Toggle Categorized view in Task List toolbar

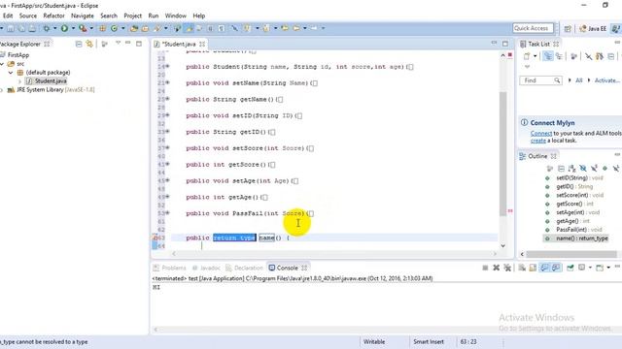548,56
